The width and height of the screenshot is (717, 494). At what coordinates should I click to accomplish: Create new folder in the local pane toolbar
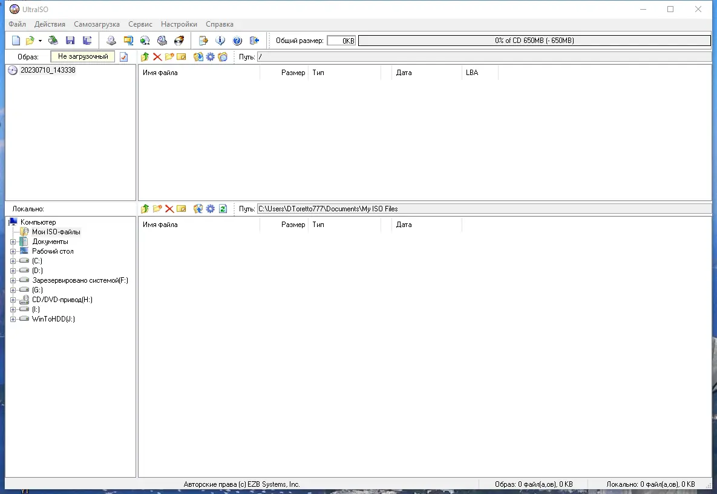[x=157, y=209]
